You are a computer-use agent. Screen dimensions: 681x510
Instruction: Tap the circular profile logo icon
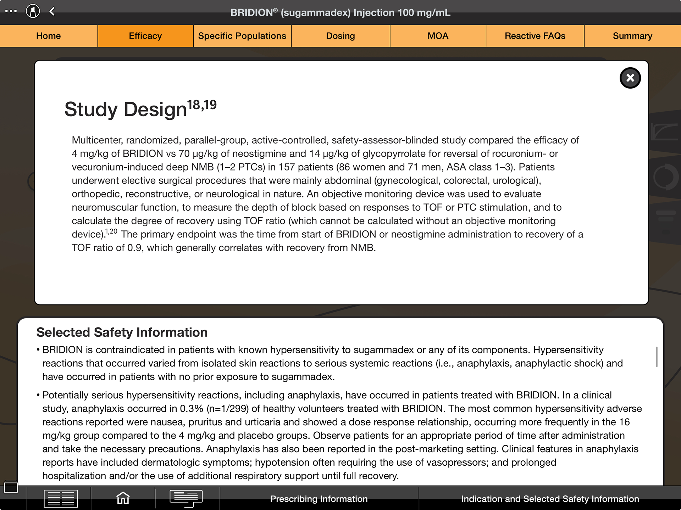[x=33, y=11]
